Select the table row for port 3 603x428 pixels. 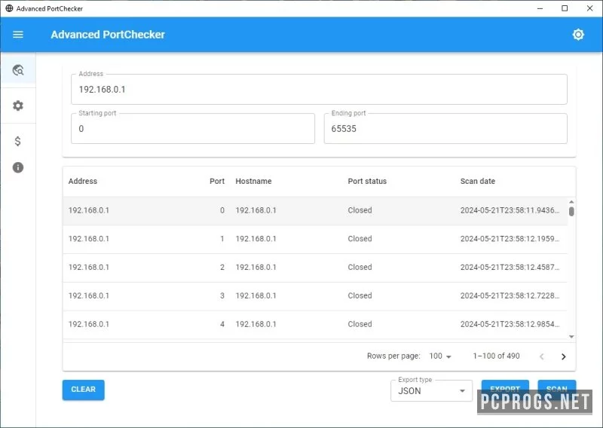point(315,295)
